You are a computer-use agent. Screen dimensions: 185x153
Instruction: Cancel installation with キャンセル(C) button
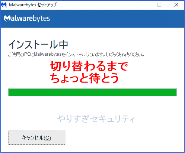37,138
